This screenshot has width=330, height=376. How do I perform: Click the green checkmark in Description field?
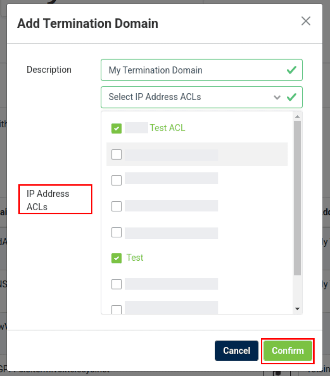[291, 70]
